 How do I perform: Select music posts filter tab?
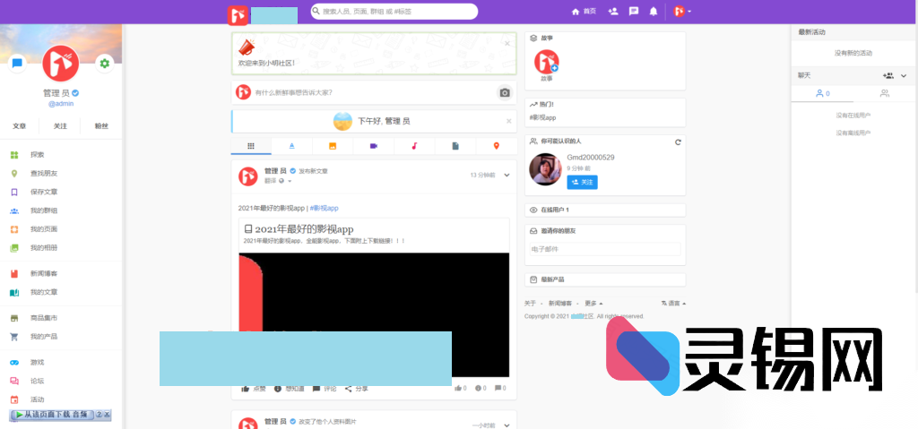414,146
